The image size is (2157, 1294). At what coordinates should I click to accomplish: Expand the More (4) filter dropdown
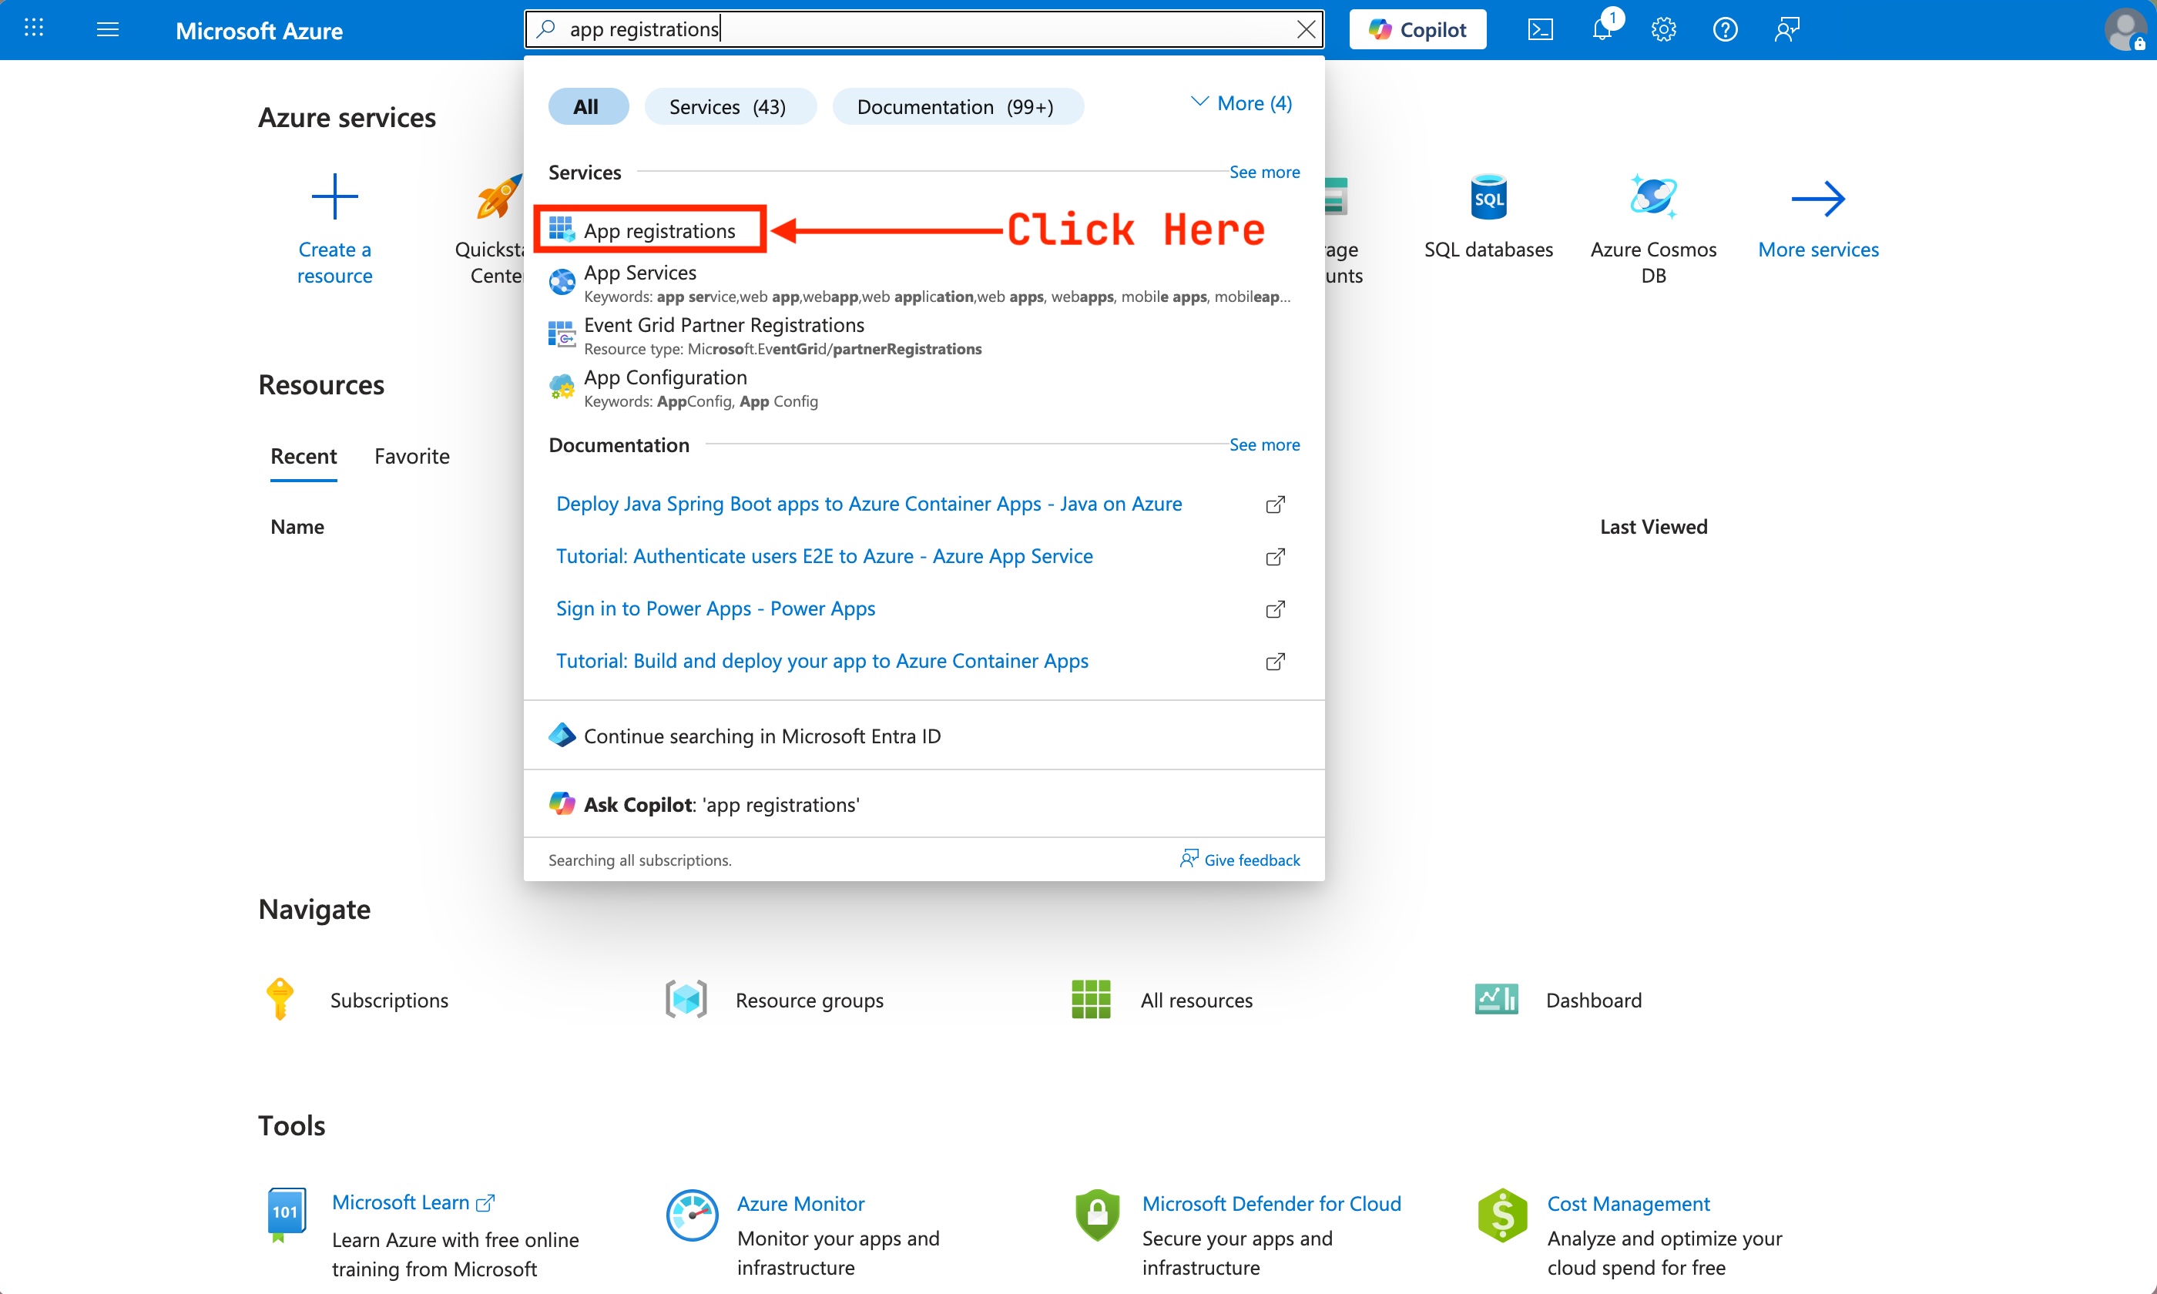tap(1241, 104)
